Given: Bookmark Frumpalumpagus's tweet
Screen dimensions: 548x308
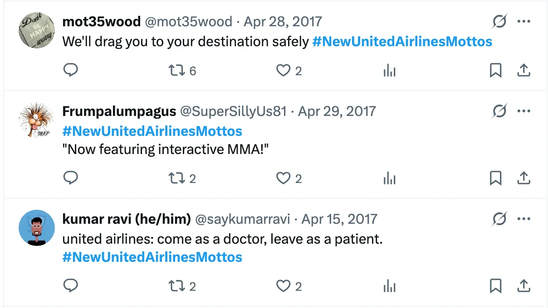Looking at the screenshot, I should coord(495,178).
